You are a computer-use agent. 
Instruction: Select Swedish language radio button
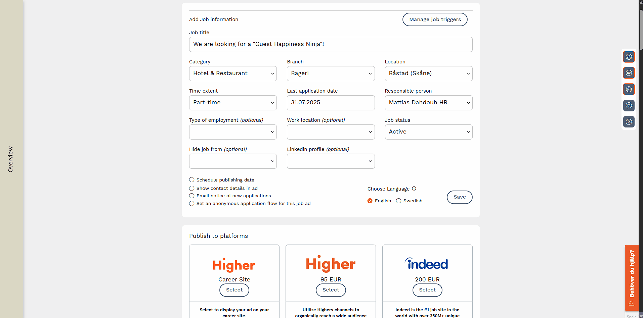399,201
